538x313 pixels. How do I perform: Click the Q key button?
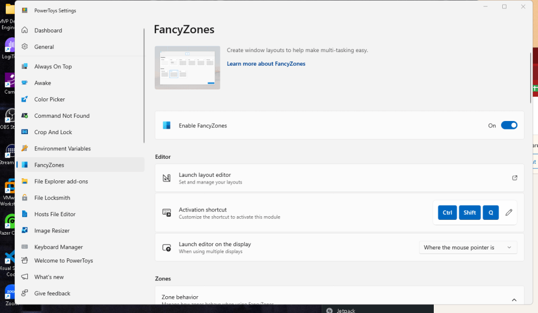click(x=491, y=213)
